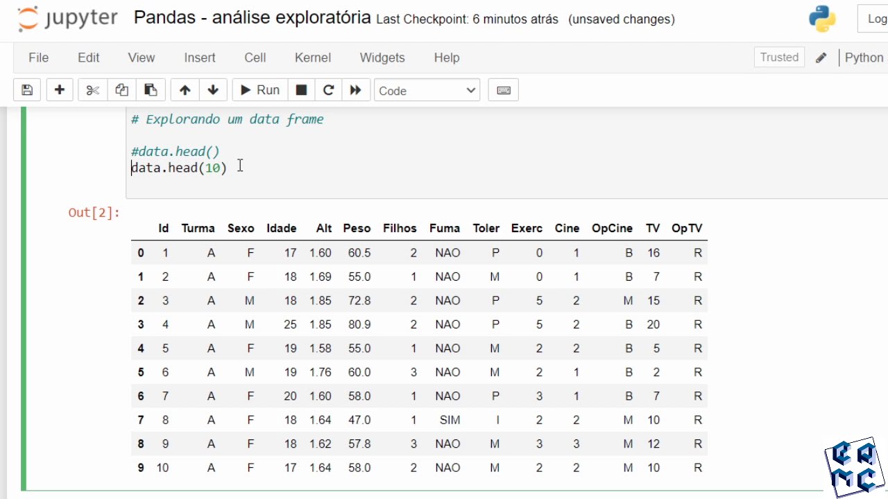Viewport: 888px width, 499px height.
Task: Click the Out[2] output prompt
Action: pyautogui.click(x=94, y=212)
